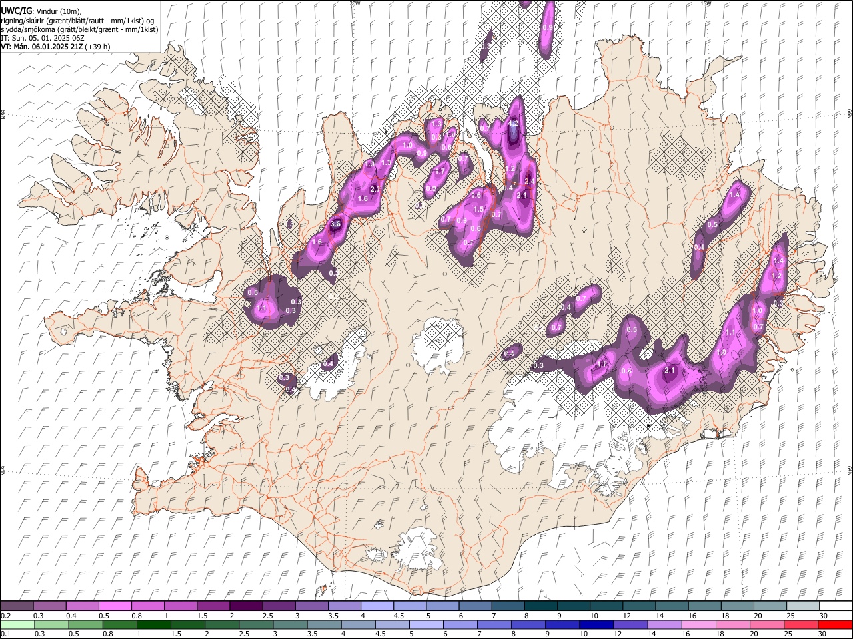The height and width of the screenshot is (639, 853).
Task: Select the 2–2.5 gray-green rain scale swatch
Action: coord(221,624)
